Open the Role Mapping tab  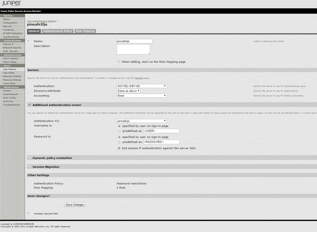pos(85,31)
